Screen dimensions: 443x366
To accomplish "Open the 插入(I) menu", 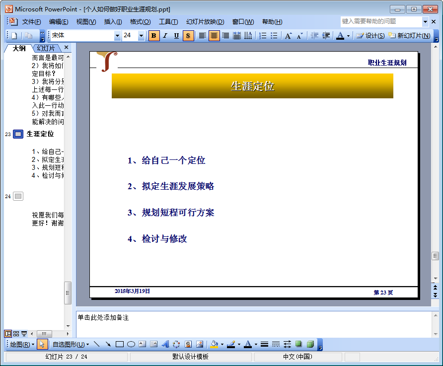I will click(x=113, y=22).
